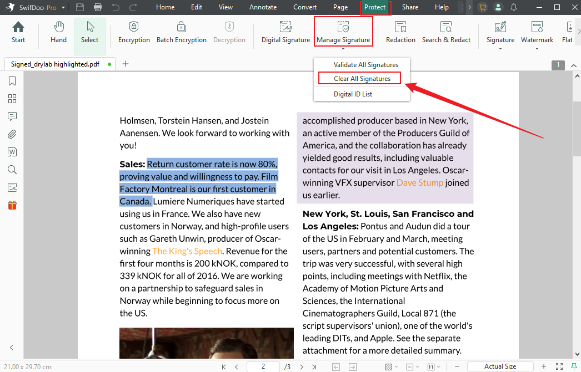The image size is (581, 372).
Task: Click the zoom out minus control
Action: pos(457,366)
